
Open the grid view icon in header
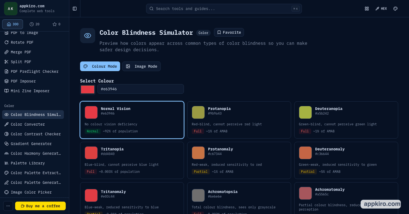click(367, 8)
